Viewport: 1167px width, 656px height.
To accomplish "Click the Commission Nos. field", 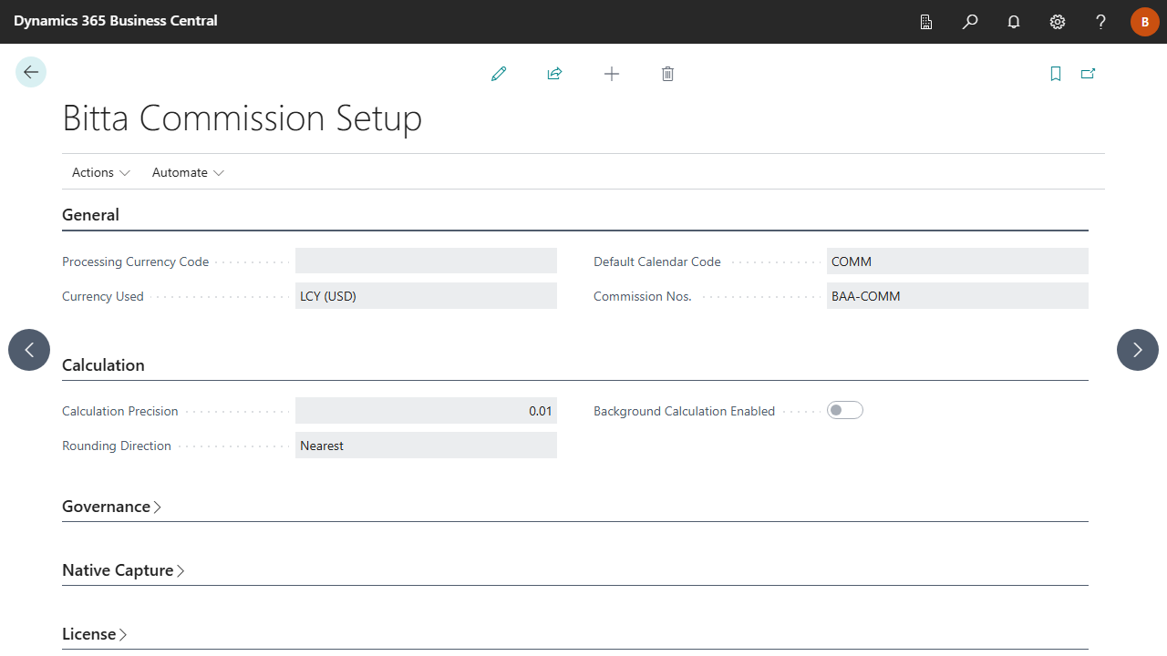I will [957, 295].
